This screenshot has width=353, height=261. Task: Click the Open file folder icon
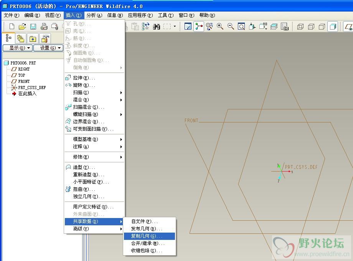22,26
